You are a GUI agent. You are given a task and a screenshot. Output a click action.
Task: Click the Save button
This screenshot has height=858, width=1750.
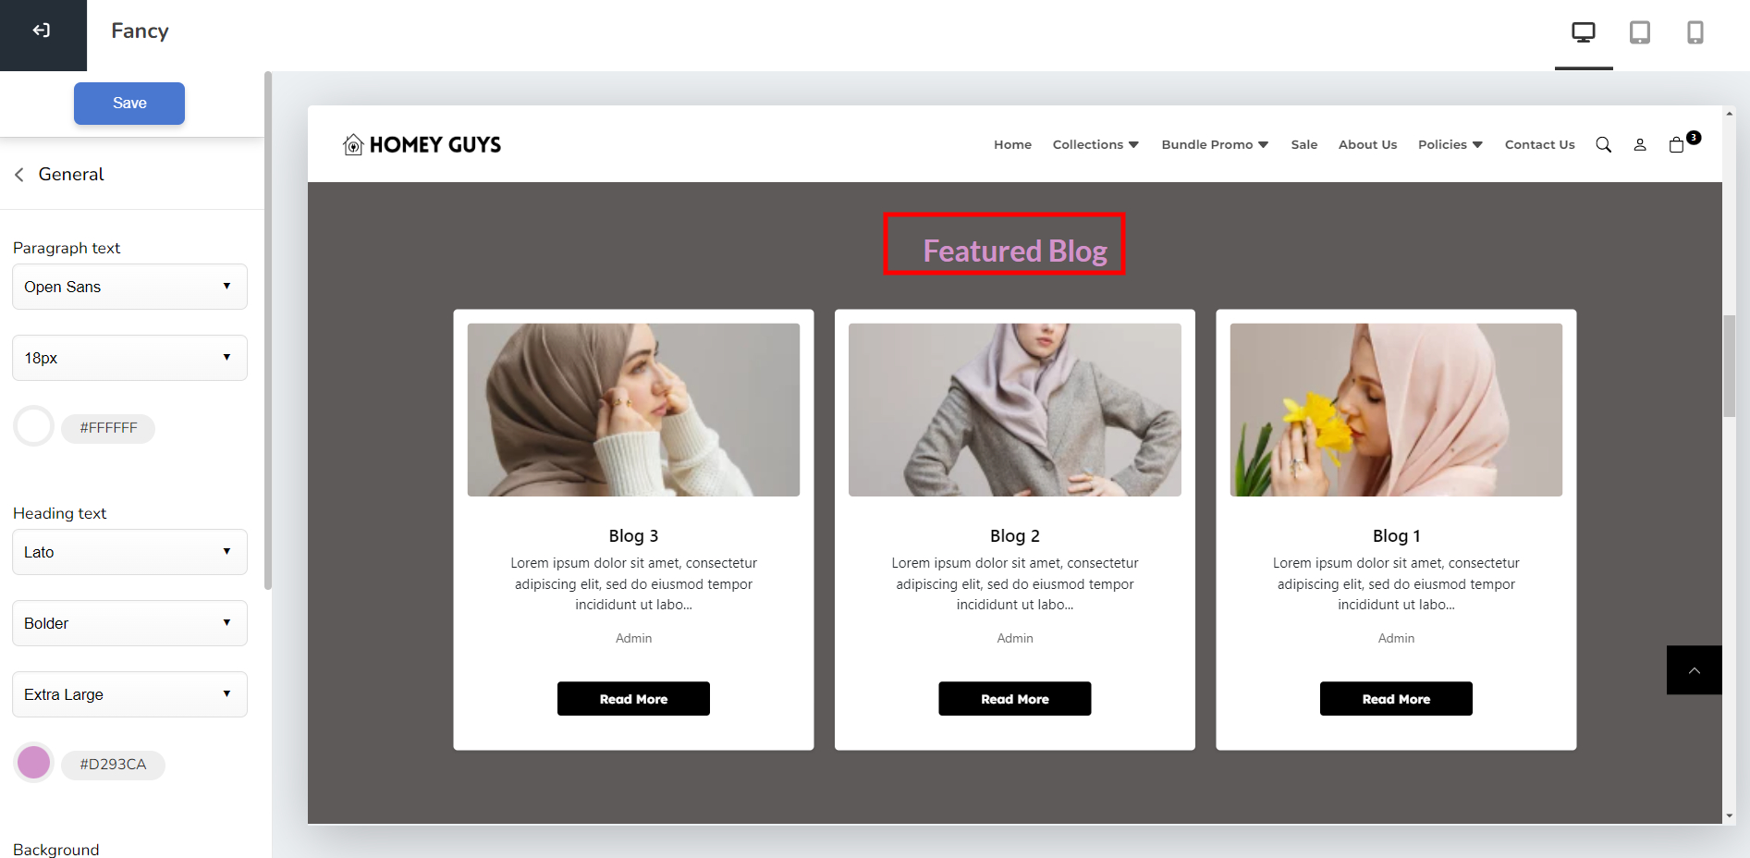[x=129, y=104]
